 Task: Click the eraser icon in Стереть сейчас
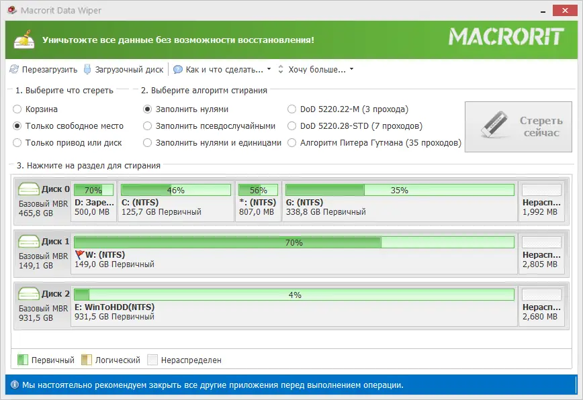tap(494, 124)
